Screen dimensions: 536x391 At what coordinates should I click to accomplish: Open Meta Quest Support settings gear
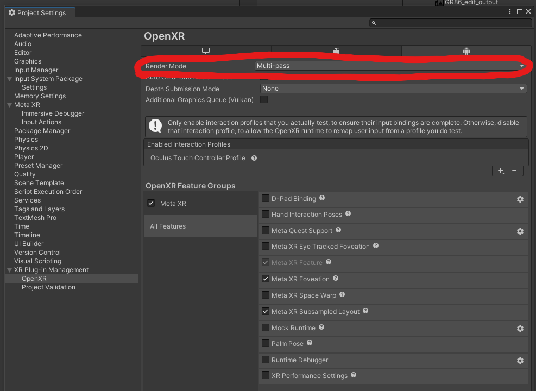point(520,231)
